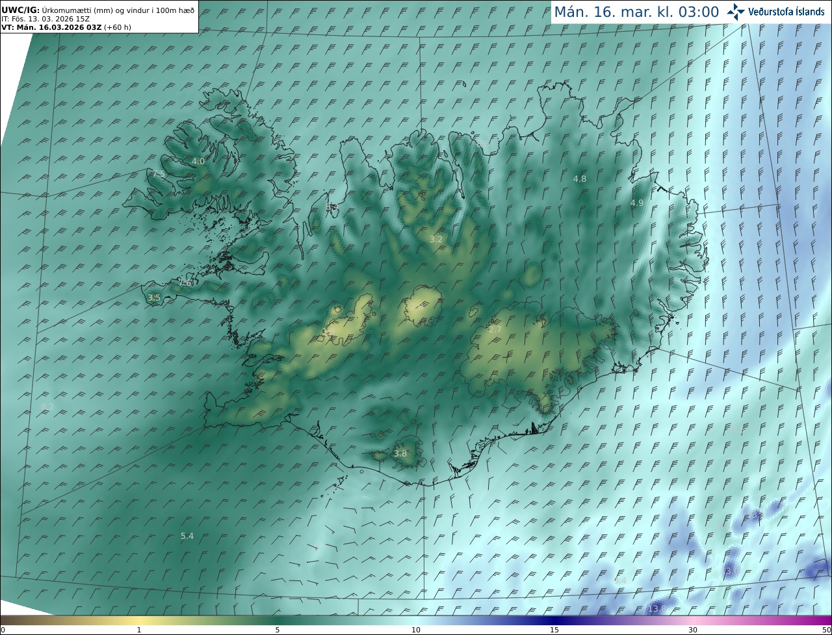Screen dimensions: 832x635
Task: Click the 15 tick on the color scale
Action: coord(554,630)
